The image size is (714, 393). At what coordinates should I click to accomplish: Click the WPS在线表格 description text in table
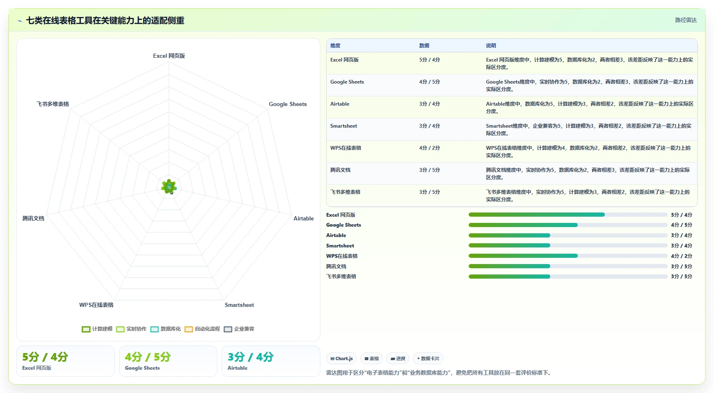coord(588,152)
